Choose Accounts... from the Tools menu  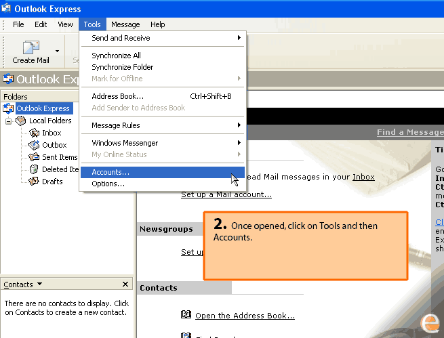pyautogui.click(x=110, y=172)
